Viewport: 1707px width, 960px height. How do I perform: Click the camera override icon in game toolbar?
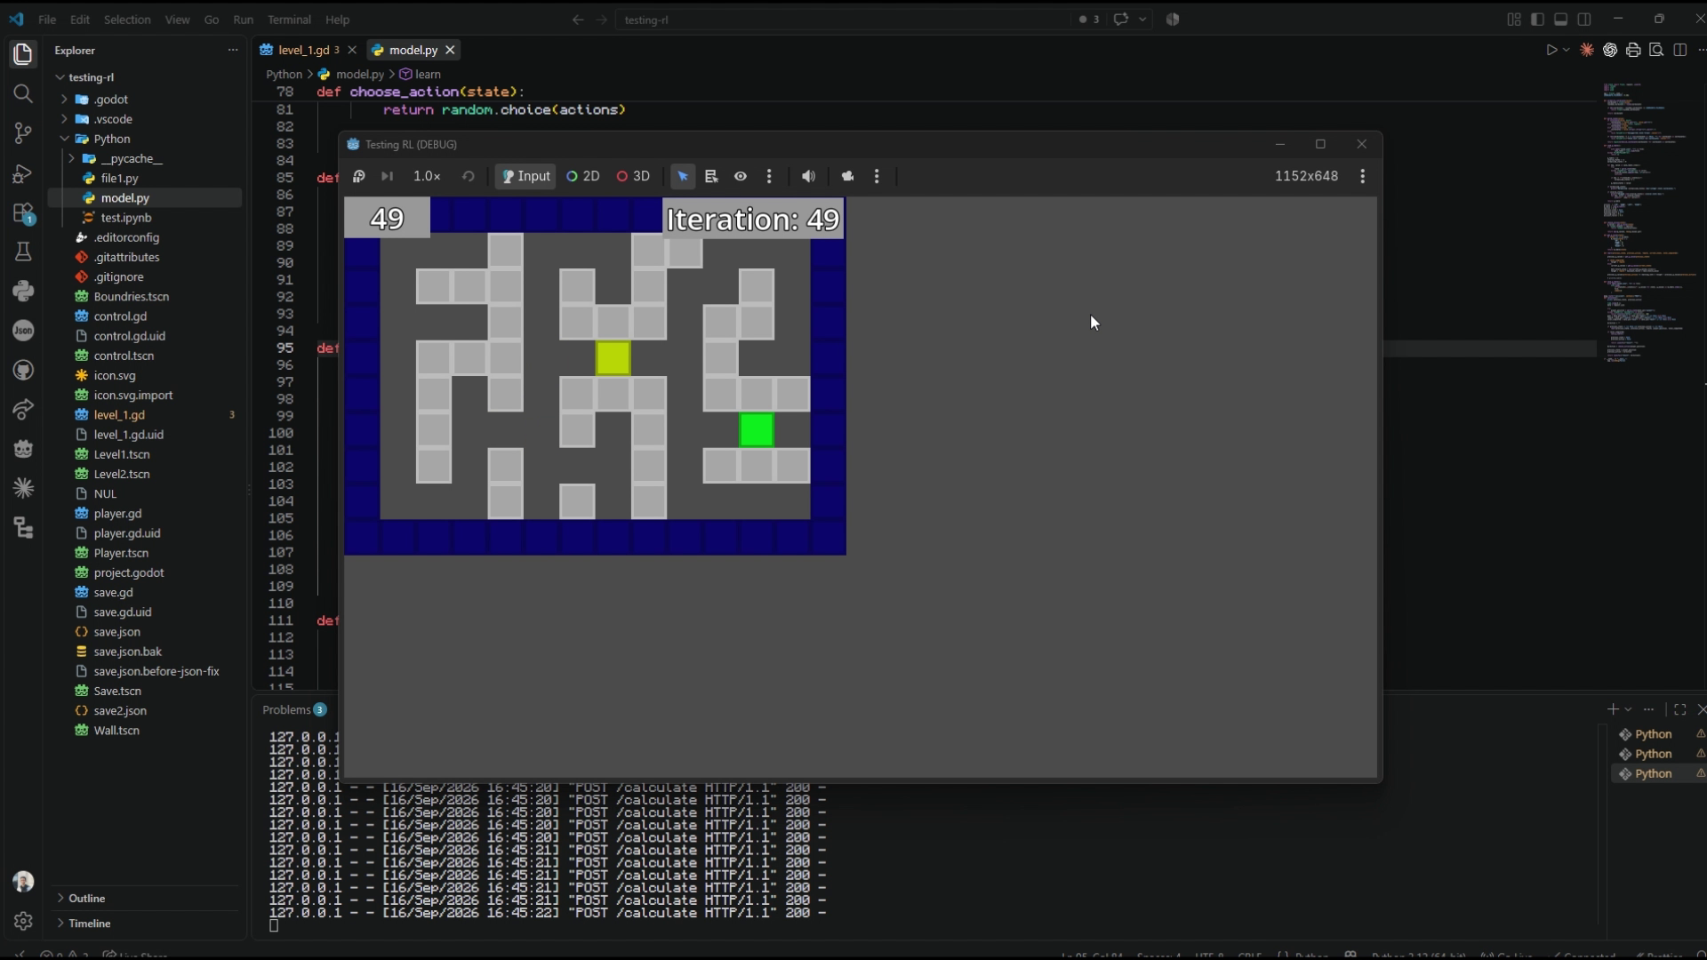[847, 176]
